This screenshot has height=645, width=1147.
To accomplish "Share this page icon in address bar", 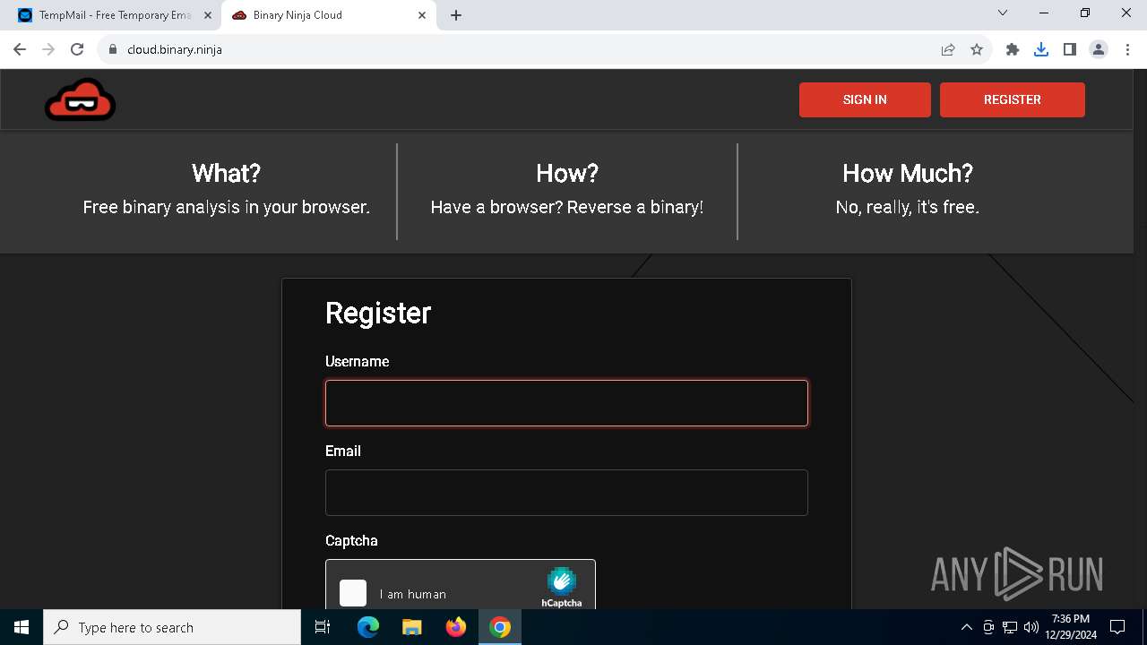I will point(948,49).
